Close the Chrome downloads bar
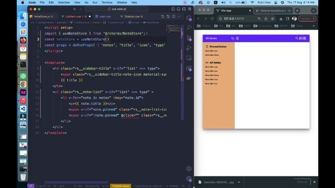The image size is (335, 188). coord(314,182)
